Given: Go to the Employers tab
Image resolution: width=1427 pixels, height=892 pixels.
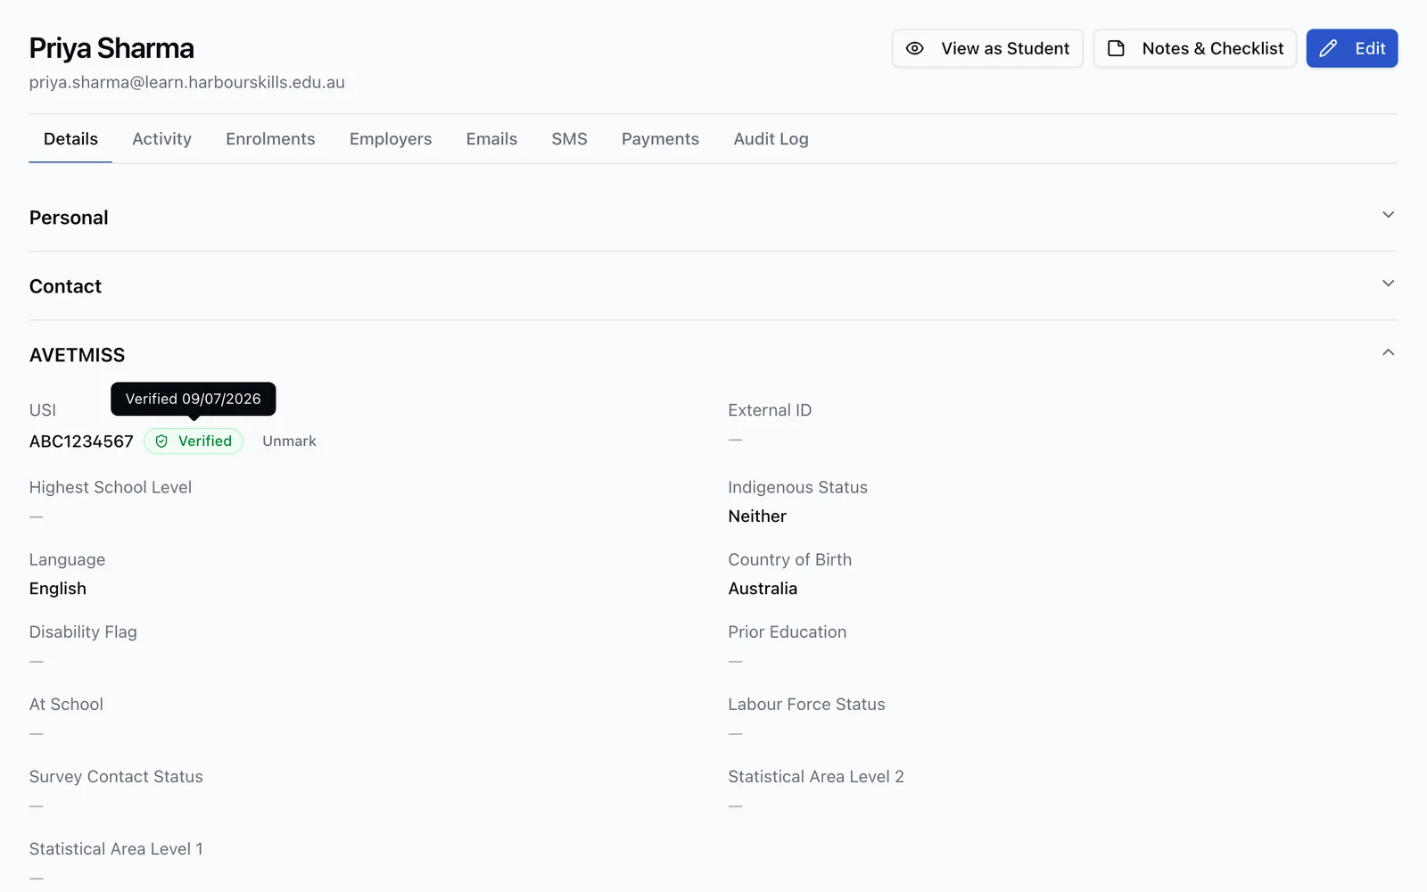Looking at the screenshot, I should point(391,139).
